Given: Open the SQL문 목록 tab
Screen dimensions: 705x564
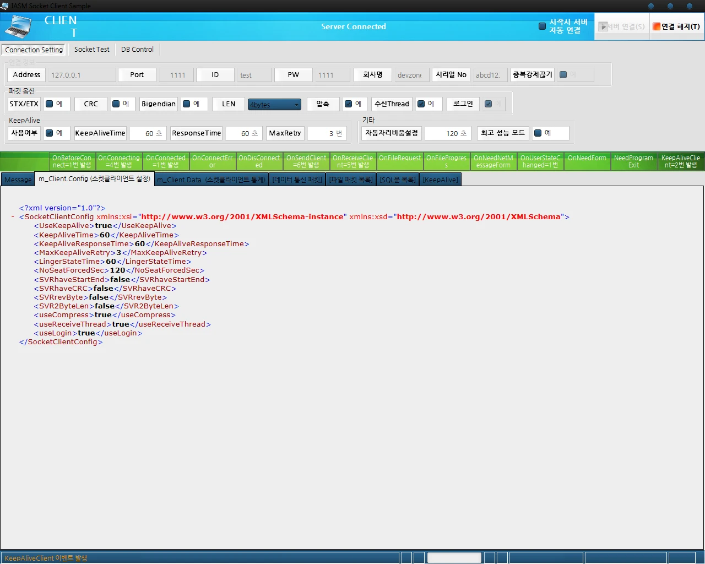Looking at the screenshot, I should pos(398,180).
